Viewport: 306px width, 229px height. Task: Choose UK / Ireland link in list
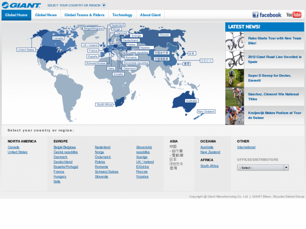(x=145, y=162)
